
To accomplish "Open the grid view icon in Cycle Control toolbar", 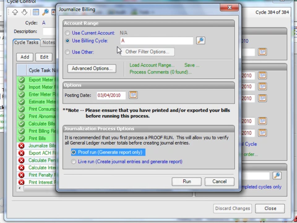I will 36,12.
